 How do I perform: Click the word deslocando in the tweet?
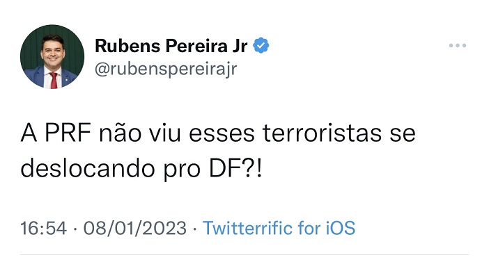(x=88, y=168)
